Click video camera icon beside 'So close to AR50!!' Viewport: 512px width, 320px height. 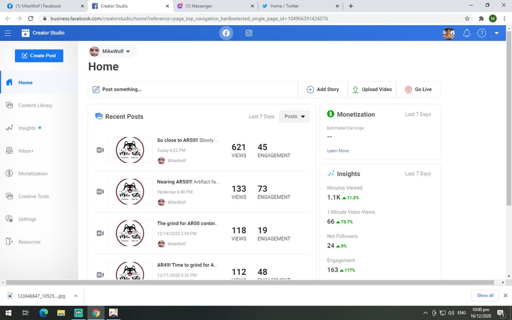click(x=100, y=150)
